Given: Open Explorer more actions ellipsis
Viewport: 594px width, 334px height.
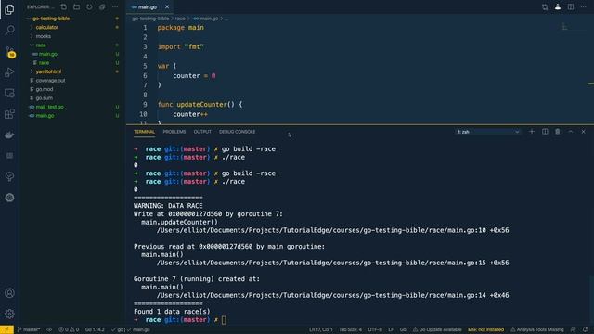Looking at the screenshot, I should coord(115,6).
